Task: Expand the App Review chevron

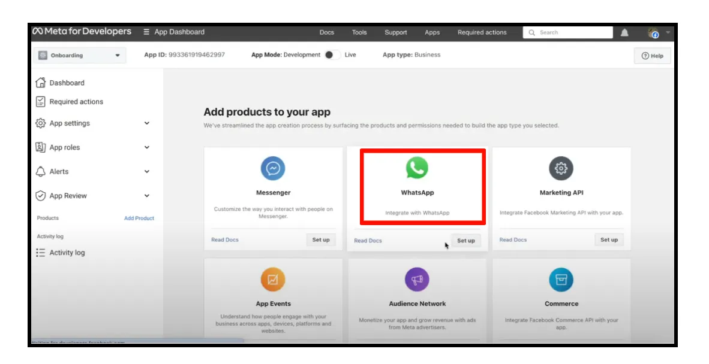Action: [x=147, y=196]
